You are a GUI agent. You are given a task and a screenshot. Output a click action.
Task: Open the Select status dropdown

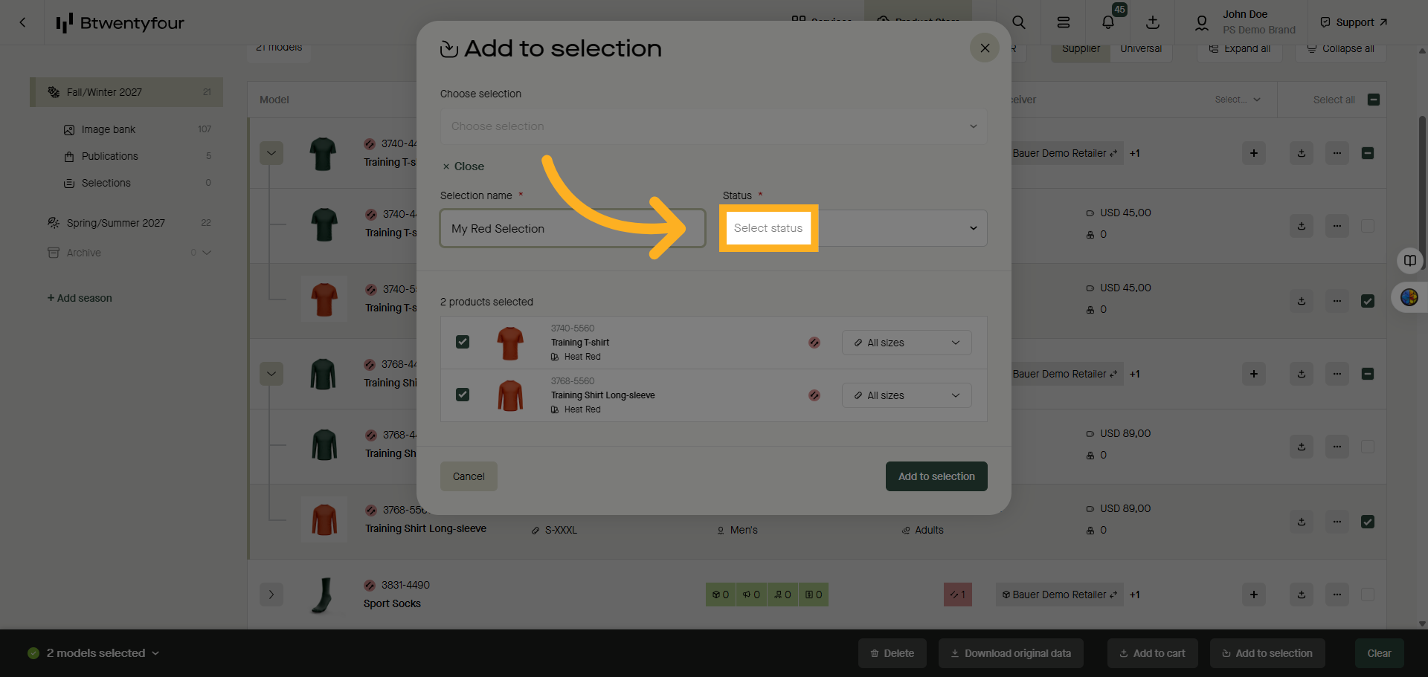[x=852, y=228]
